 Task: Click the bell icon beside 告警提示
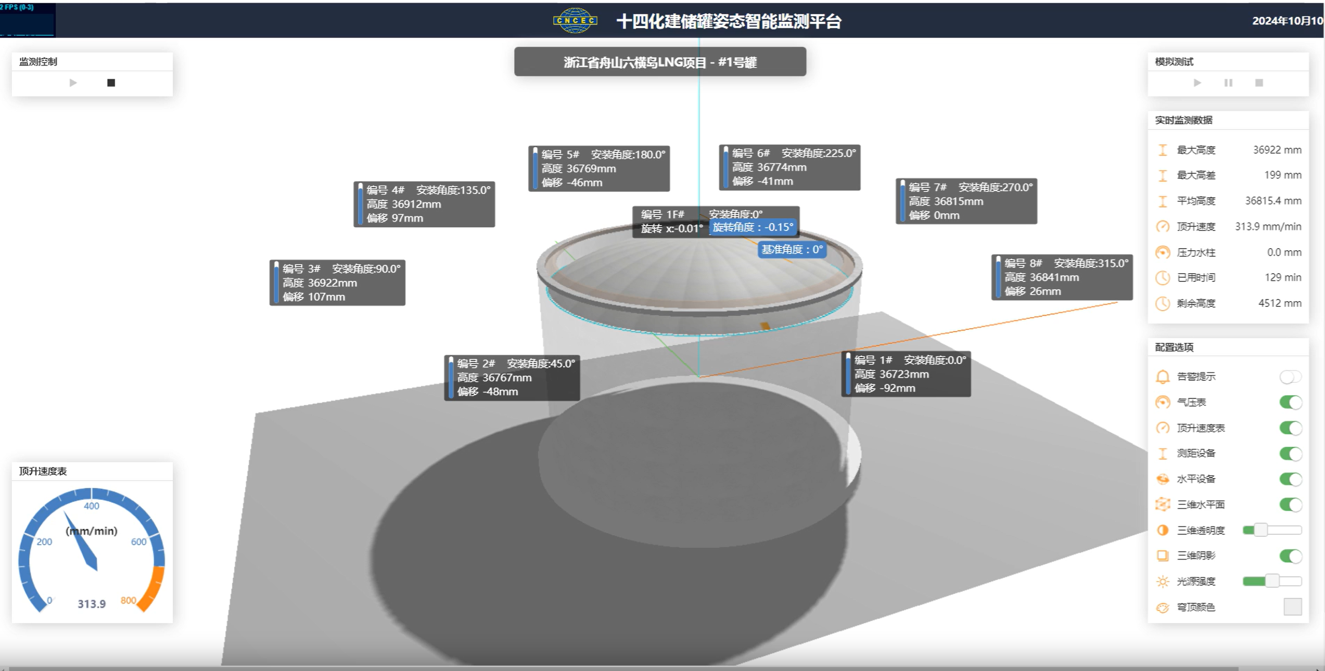pos(1163,377)
